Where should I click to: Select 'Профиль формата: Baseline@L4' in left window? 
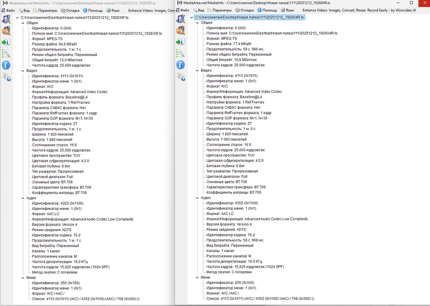point(60,97)
